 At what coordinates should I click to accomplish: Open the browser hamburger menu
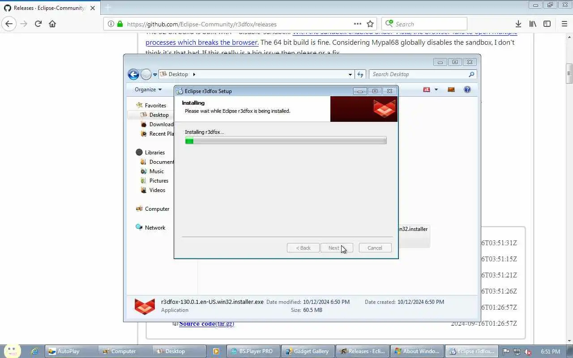click(x=564, y=24)
